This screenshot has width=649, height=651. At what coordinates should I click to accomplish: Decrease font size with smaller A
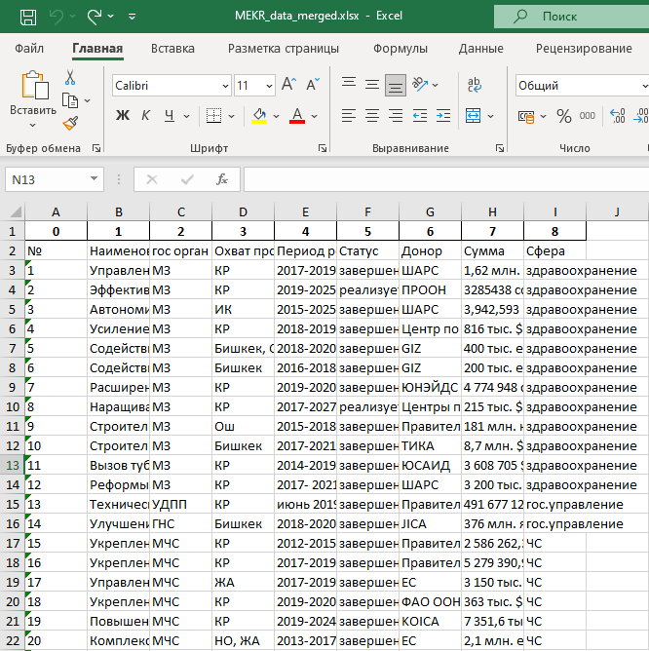point(313,85)
